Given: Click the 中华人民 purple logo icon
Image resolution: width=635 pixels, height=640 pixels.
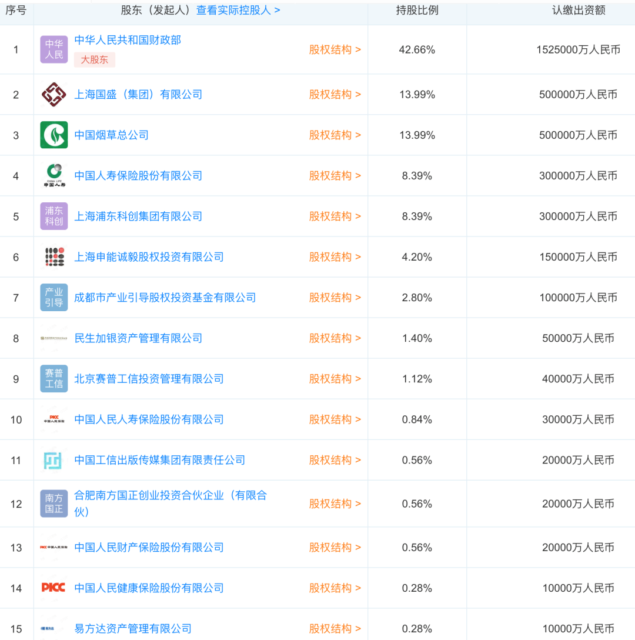Looking at the screenshot, I should 54,49.
